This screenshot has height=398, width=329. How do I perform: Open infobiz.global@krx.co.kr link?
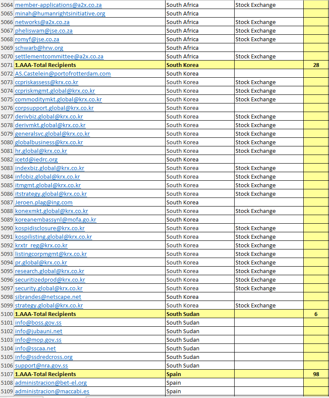point(48,177)
